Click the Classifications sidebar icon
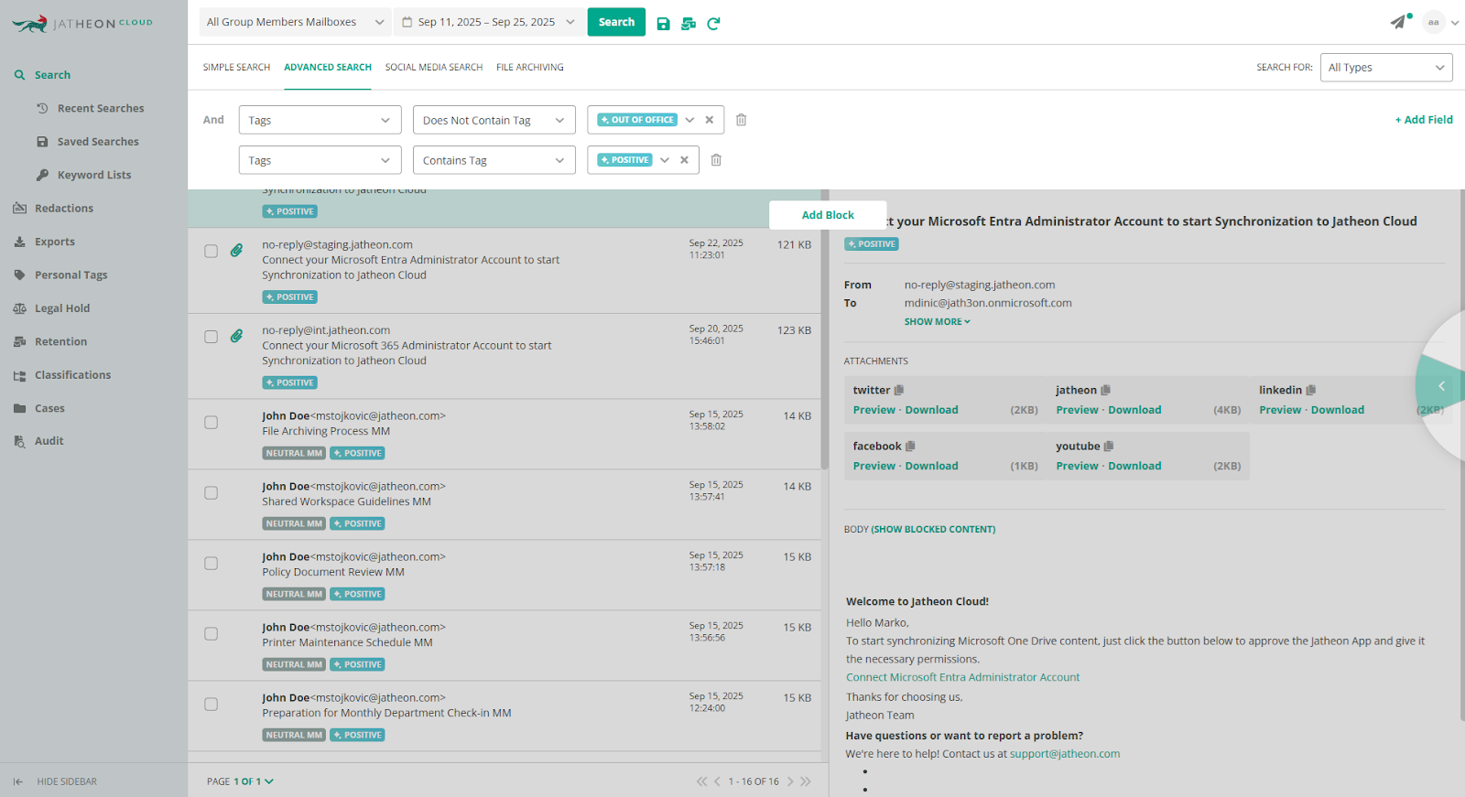The height and width of the screenshot is (797, 1465). (19, 375)
